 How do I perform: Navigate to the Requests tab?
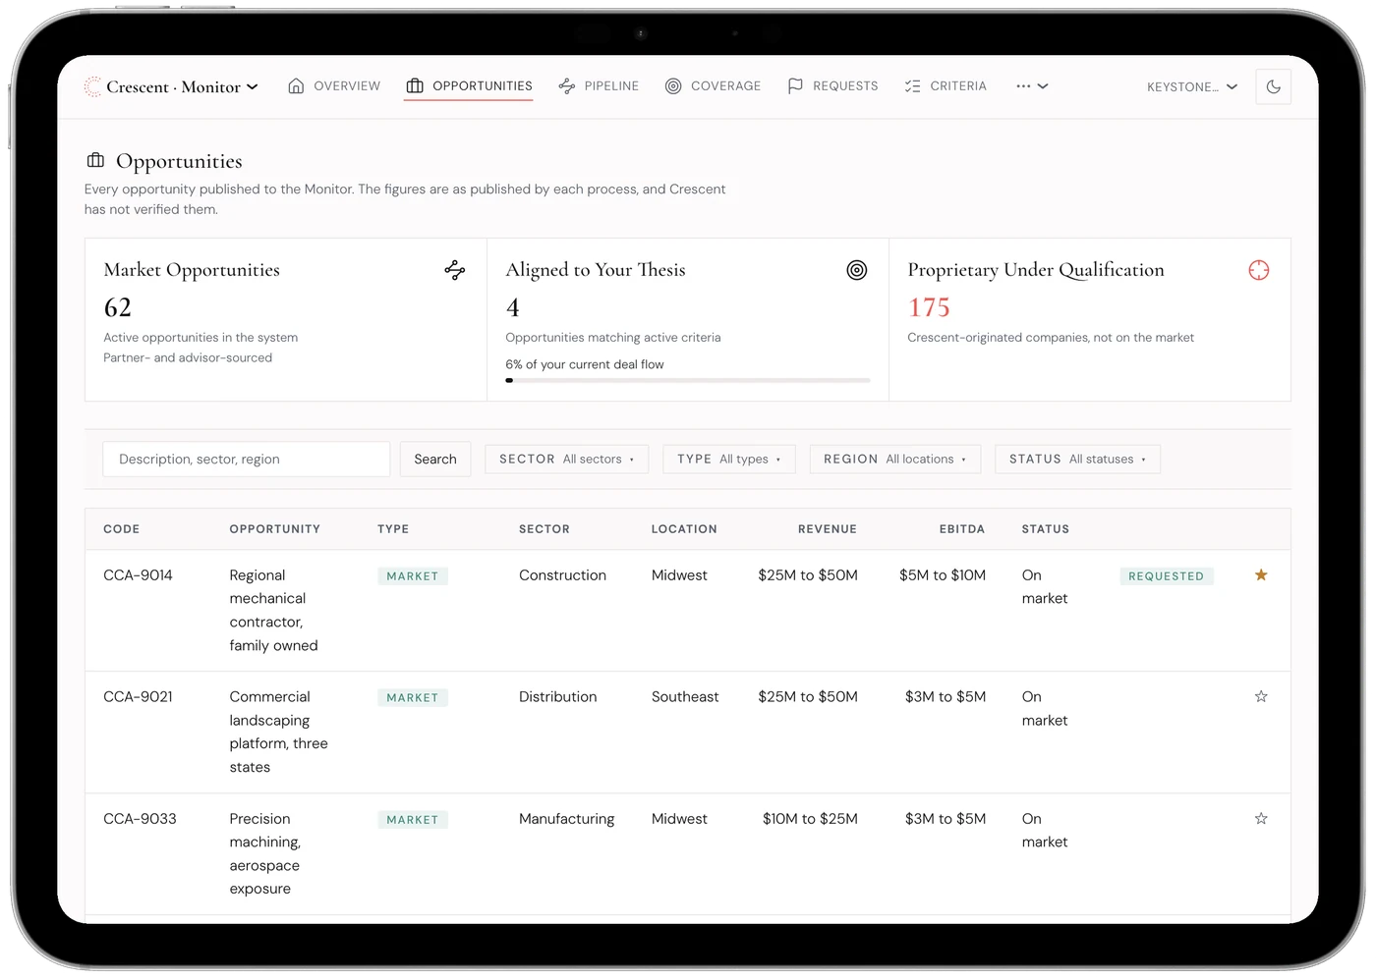(x=832, y=86)
